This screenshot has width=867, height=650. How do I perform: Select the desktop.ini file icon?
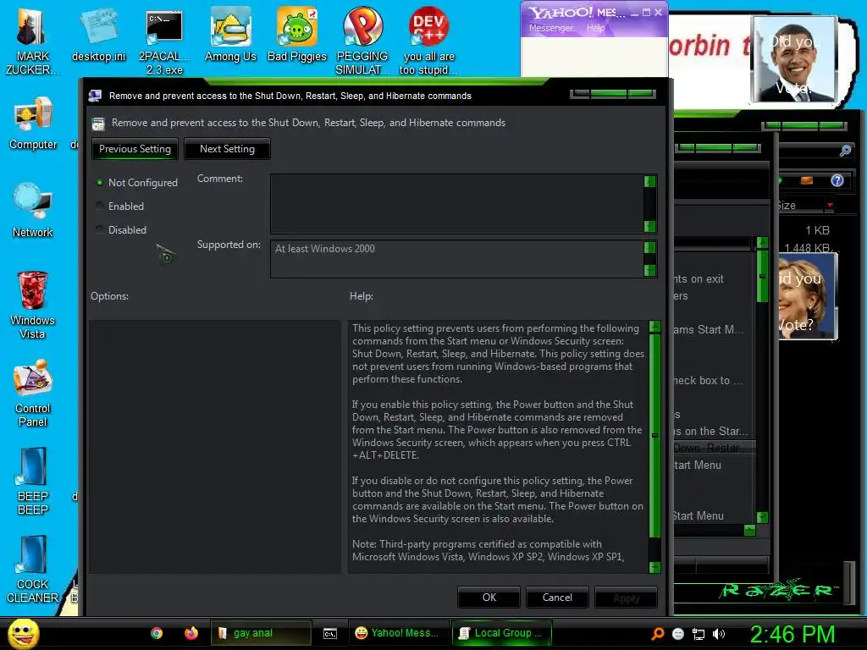(x=99, y=34)
